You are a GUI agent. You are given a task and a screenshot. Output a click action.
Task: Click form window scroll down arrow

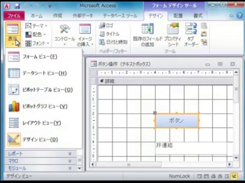[x=236, y=158]
